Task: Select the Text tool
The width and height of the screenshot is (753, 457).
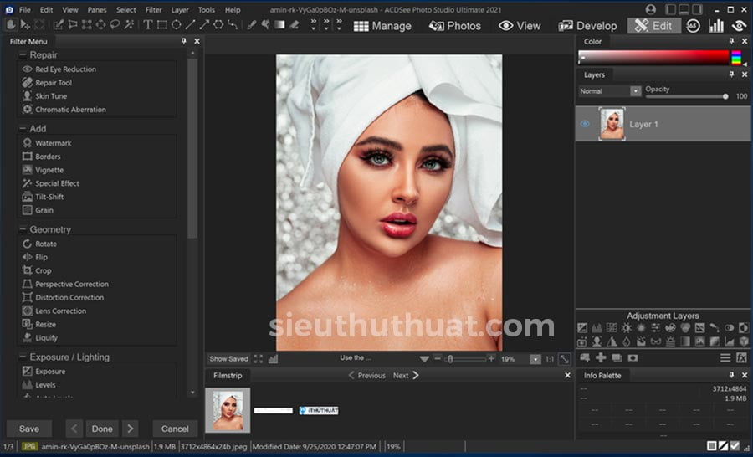Action: (x=148, y=25)
